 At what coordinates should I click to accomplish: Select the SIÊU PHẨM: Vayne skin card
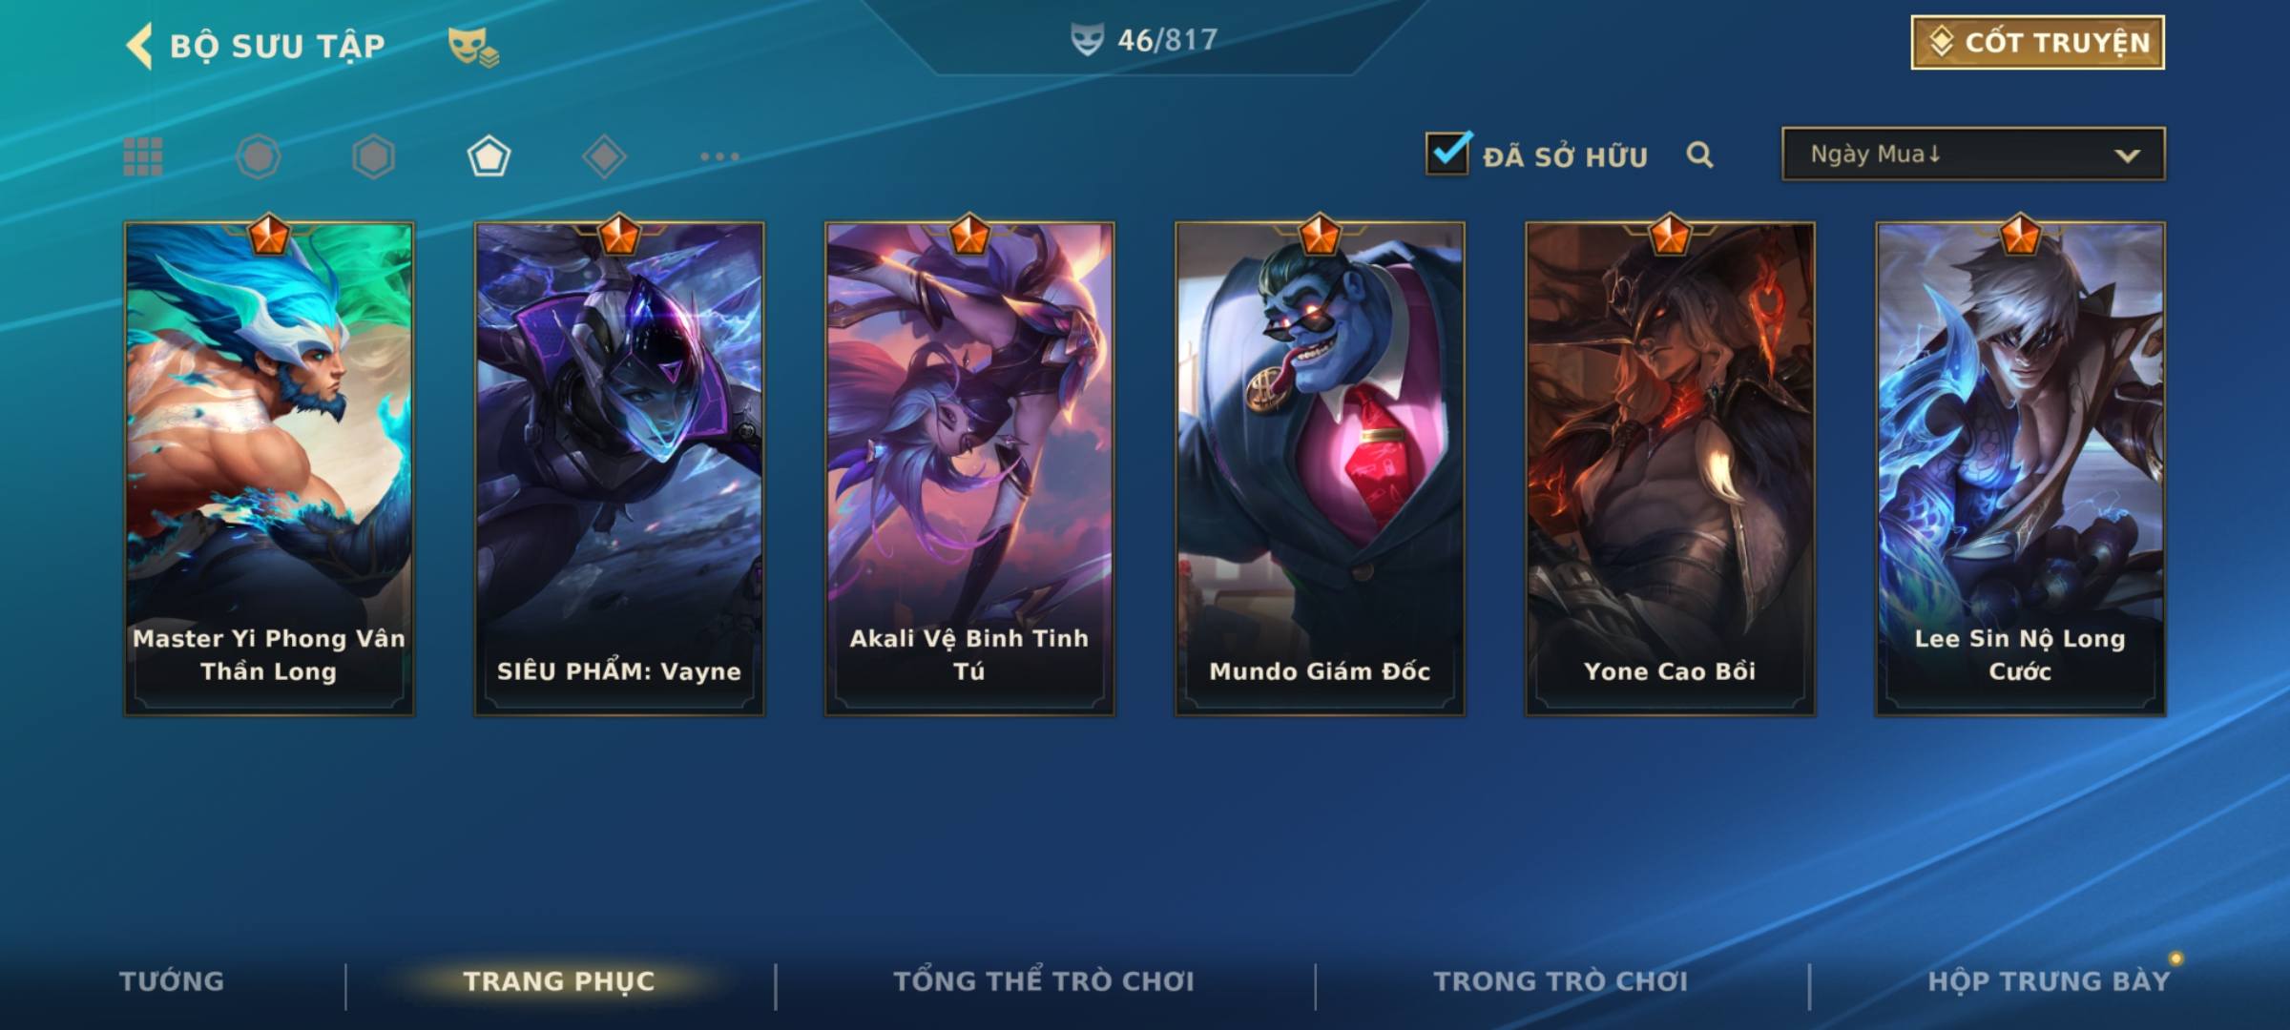pos(619,468)
